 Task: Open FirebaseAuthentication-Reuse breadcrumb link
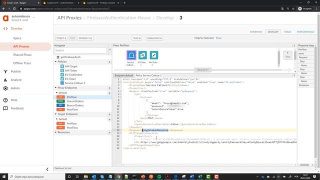click(x=119, y=18)
